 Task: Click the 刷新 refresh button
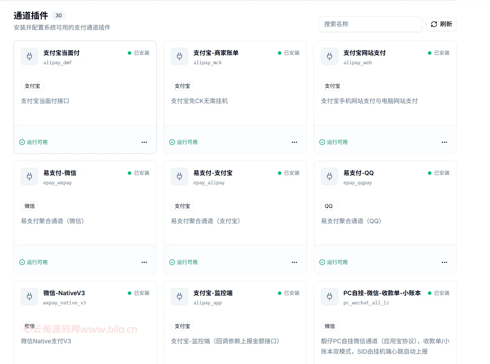[441, 24]
